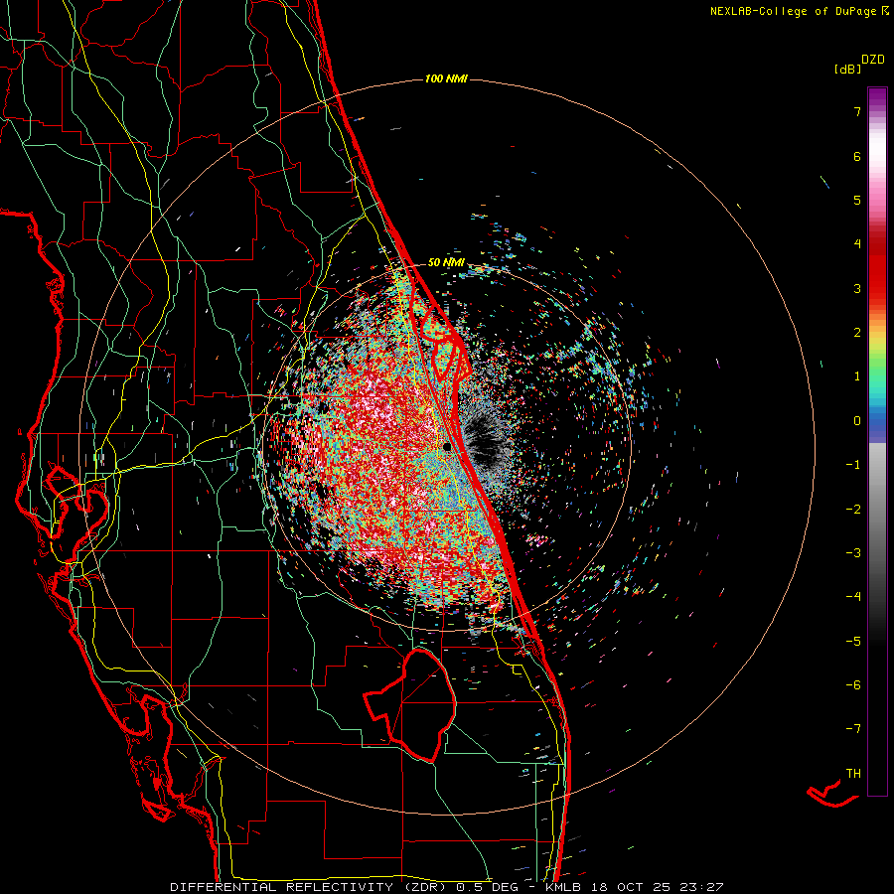This screenshot has height=894, width=894.
Task: Click the DIFFERENTIAL REFLECTIVITY (ZDR) caption text
Action: point(310,887)
